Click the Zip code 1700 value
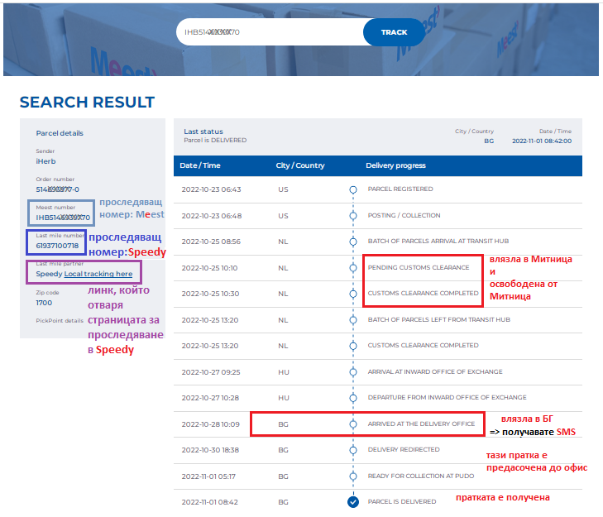The height and width of the screenshot is (517, 603). [x=45, y=303]
